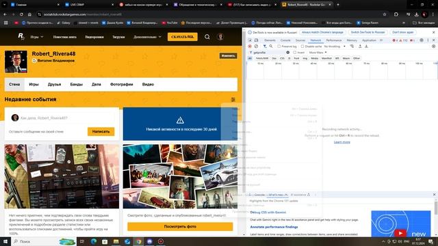Show hidden bookmarks chevron

(404, 23)
